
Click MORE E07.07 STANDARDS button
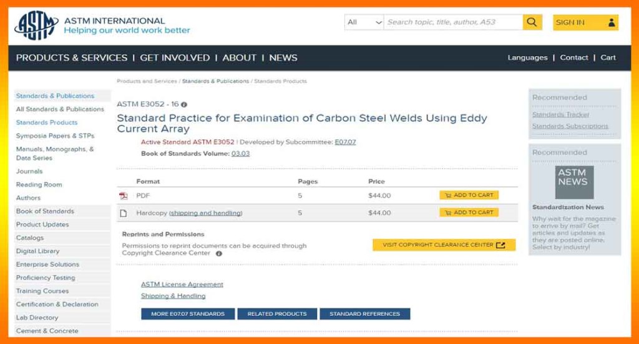pyautogui.click(x=188, y=314)
